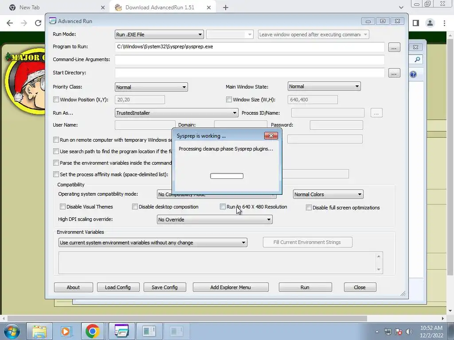This screenshot has width=454, height=340.
Task: Click network tray icon
Action: [x=387, y=332]
